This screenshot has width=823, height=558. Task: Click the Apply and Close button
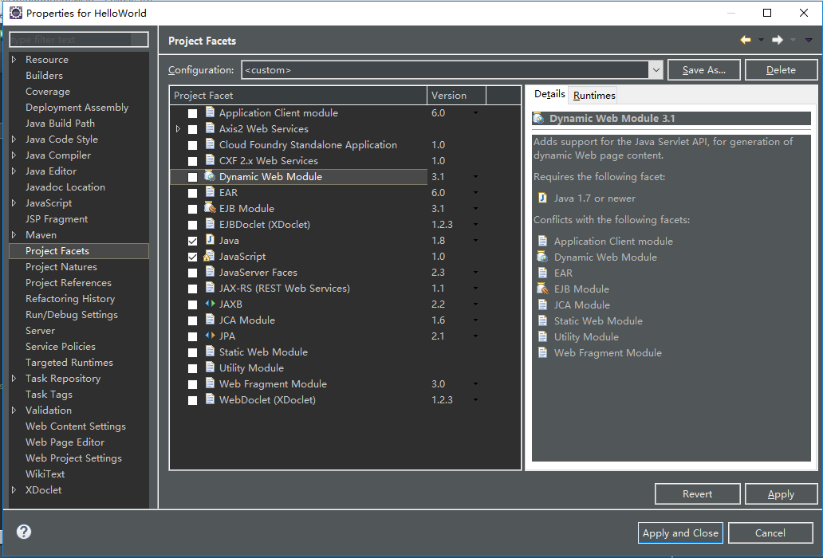tap(680, 532)
